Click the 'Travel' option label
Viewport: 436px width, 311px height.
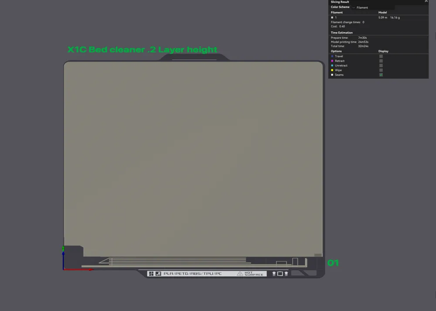pos(339,56)
